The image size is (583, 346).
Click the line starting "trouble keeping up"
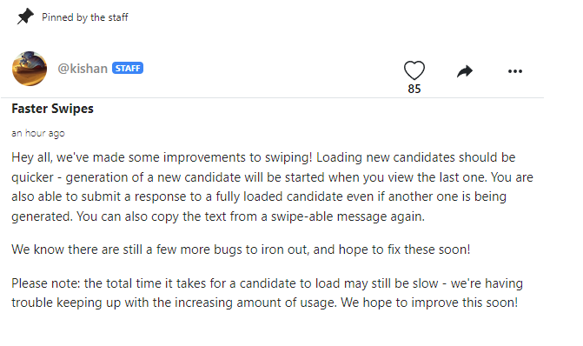point(264,303)
